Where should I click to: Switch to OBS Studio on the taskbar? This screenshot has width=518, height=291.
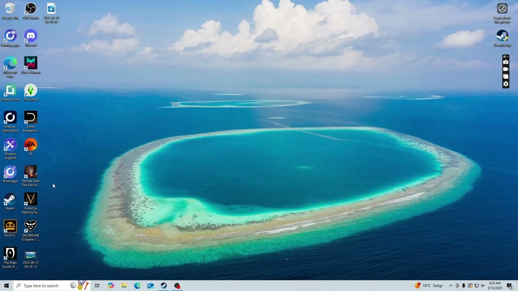coord(177,286)
